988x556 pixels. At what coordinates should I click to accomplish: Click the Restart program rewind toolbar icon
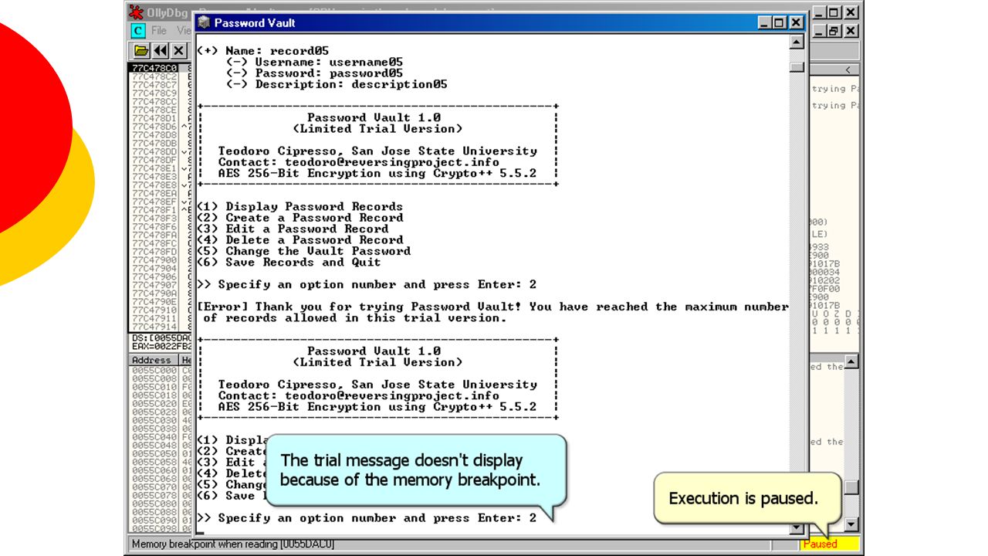(160, 51)
